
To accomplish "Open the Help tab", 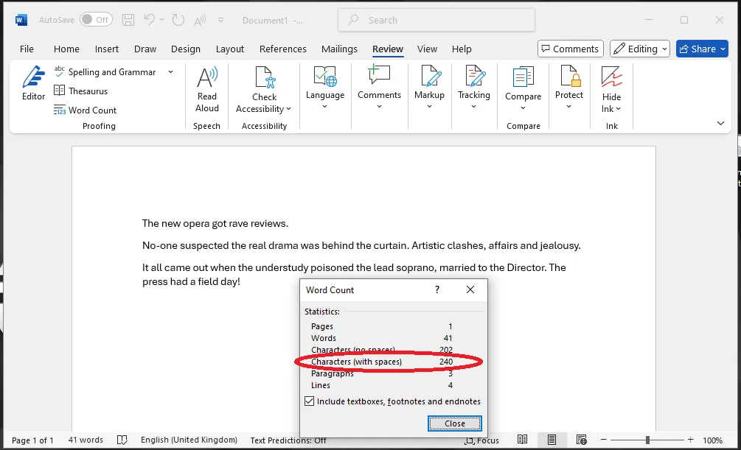I will (x=462, y=49).
